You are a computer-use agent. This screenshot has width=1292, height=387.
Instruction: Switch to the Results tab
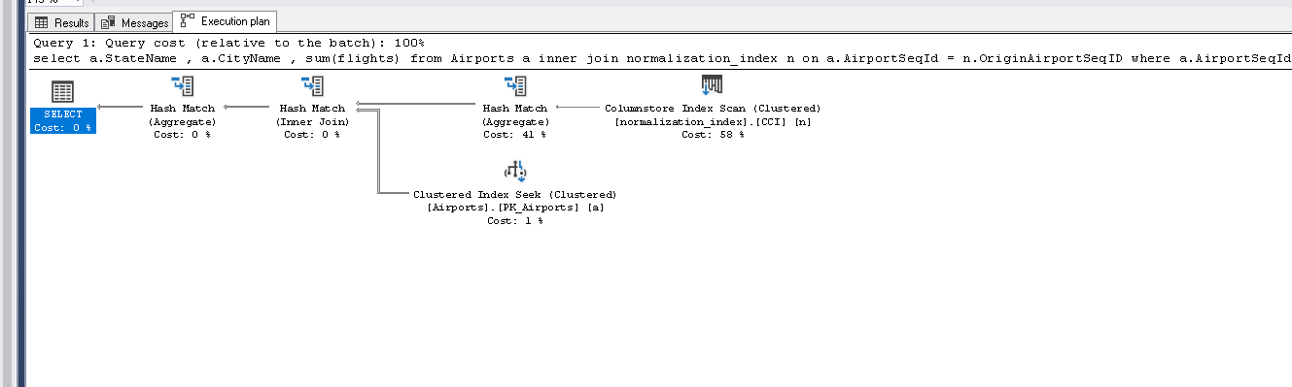61,22
